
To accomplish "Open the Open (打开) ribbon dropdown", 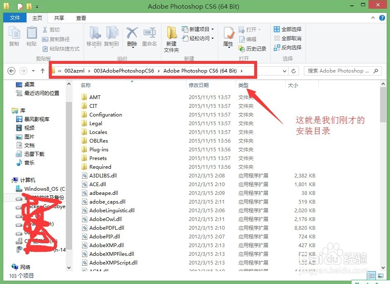I will [250, 30].
